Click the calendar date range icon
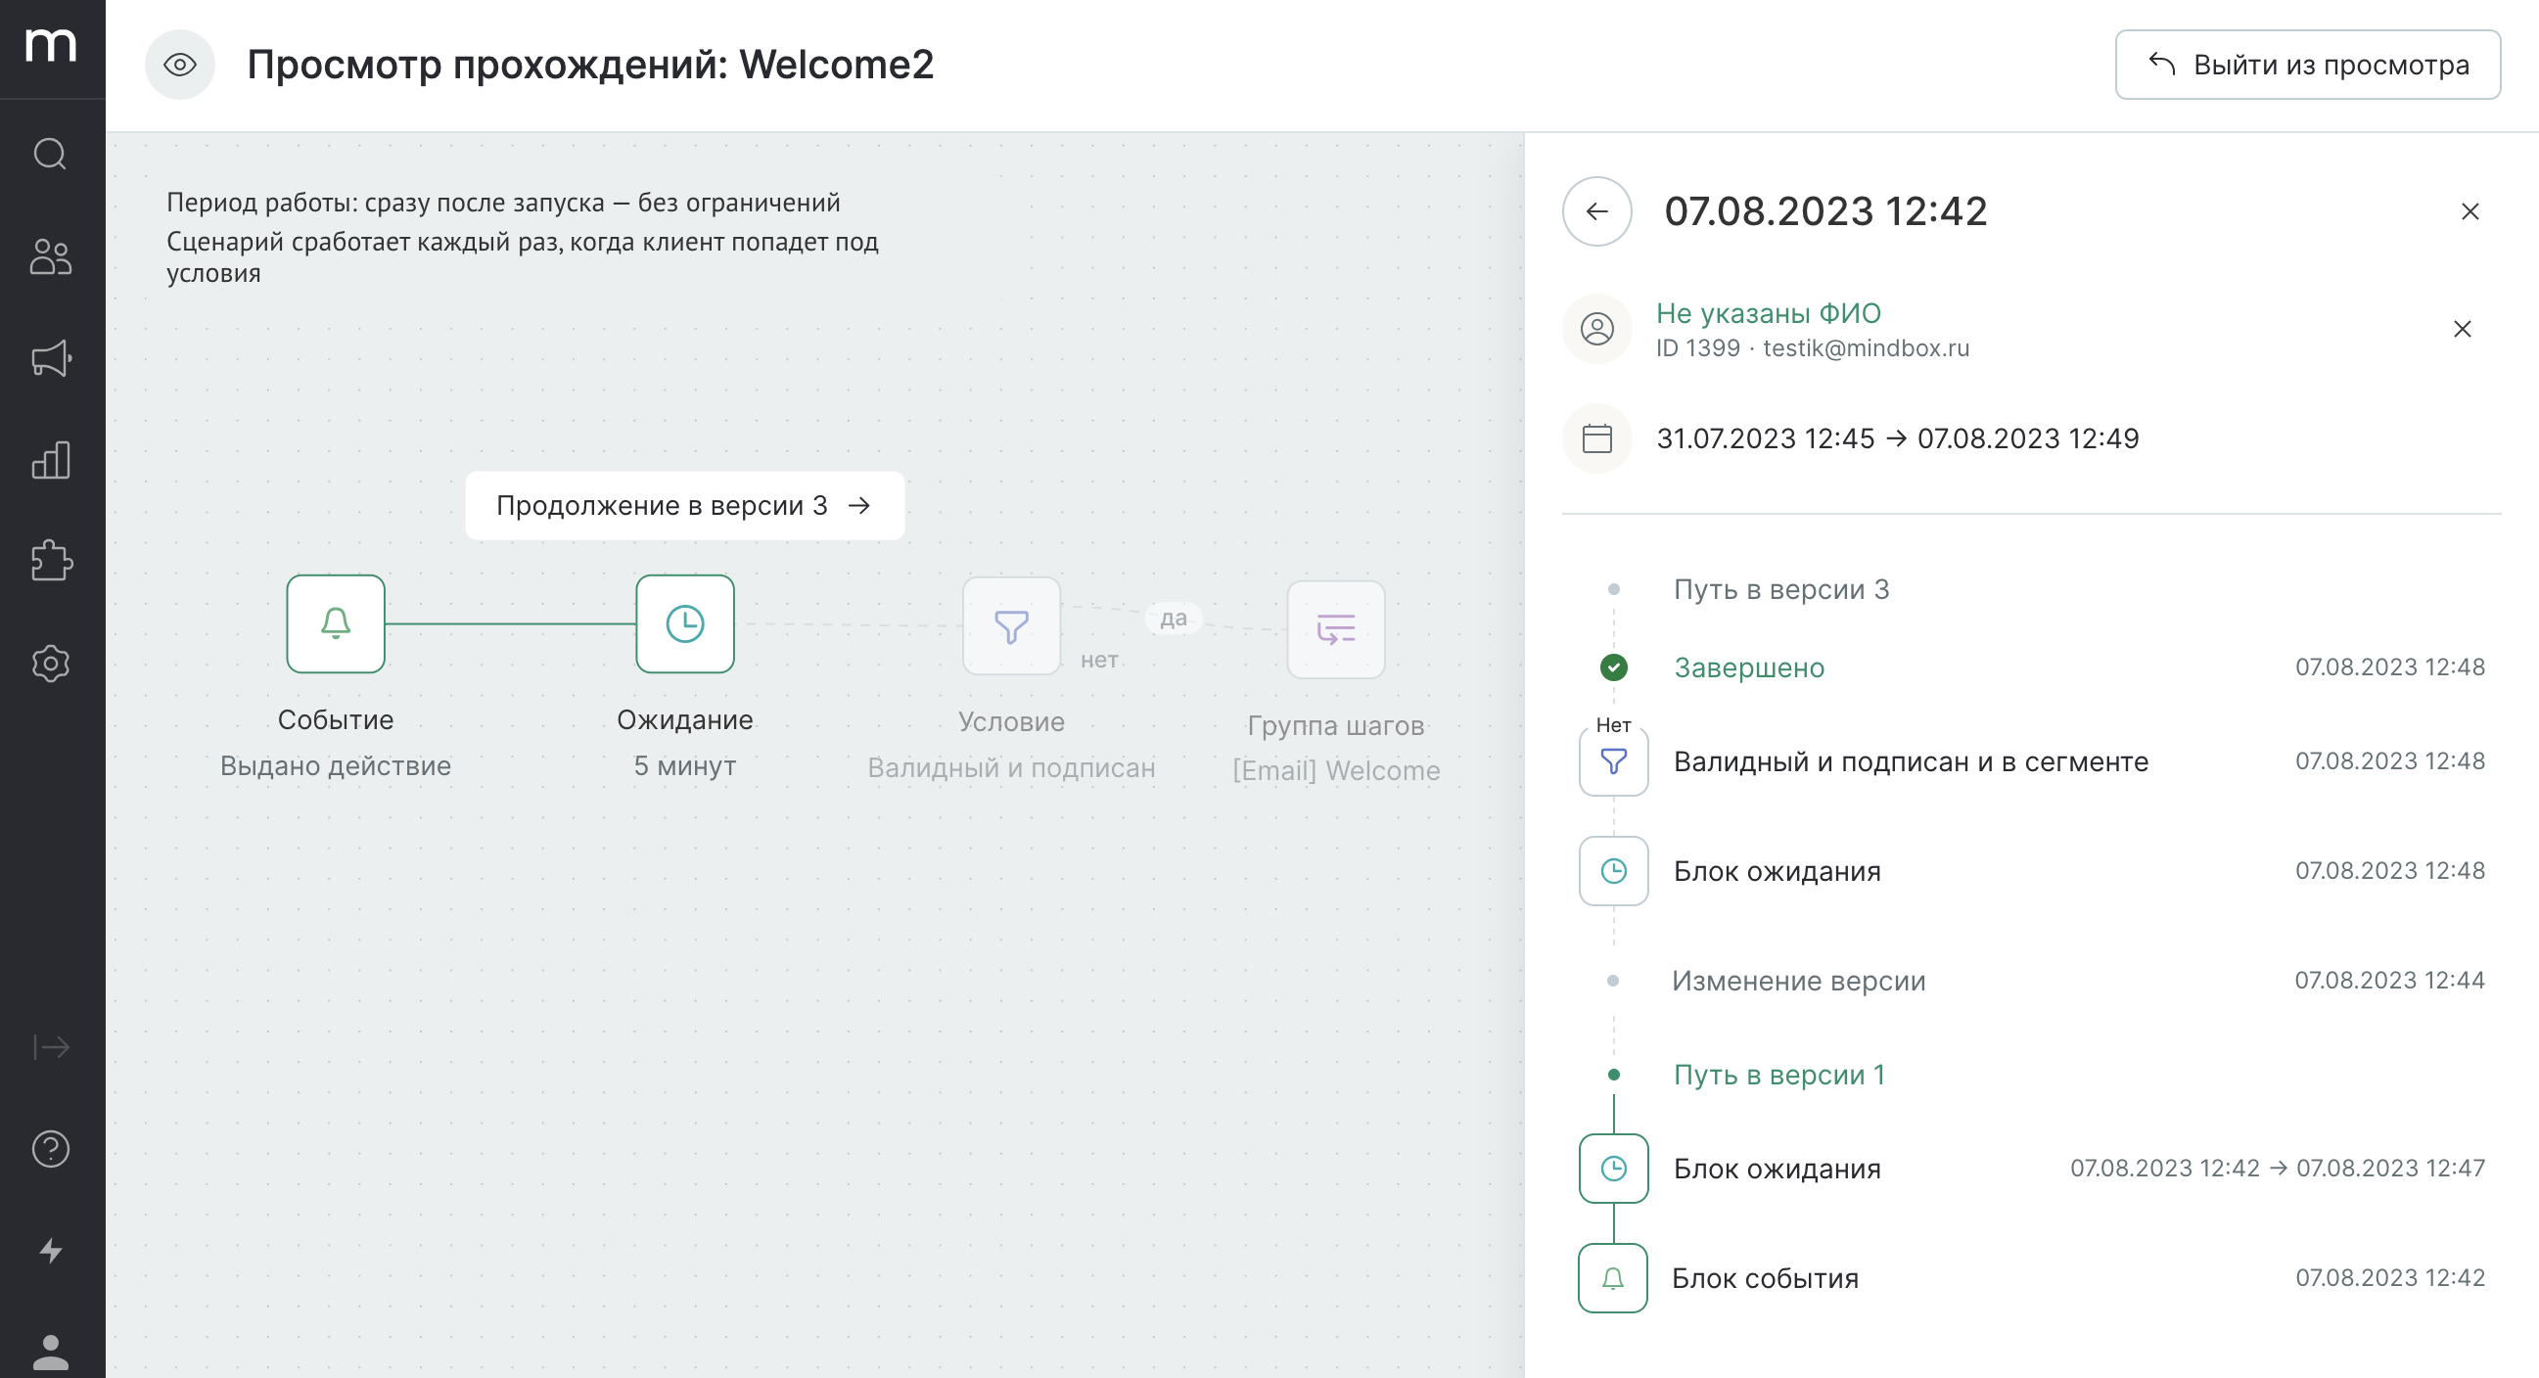The width and height of the screenshot is (2539, 1378). (1596, 438)
